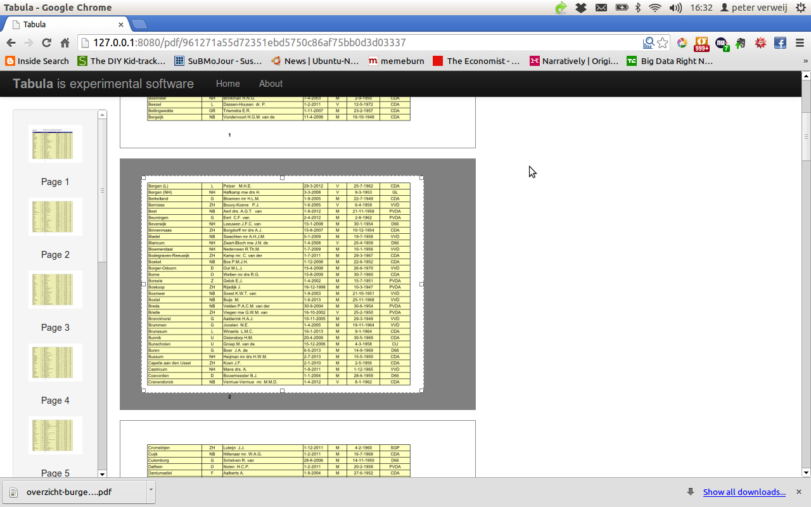811x507 pixels.
Task: Bookmark this page using the star icon
Action: pos(661,42)
